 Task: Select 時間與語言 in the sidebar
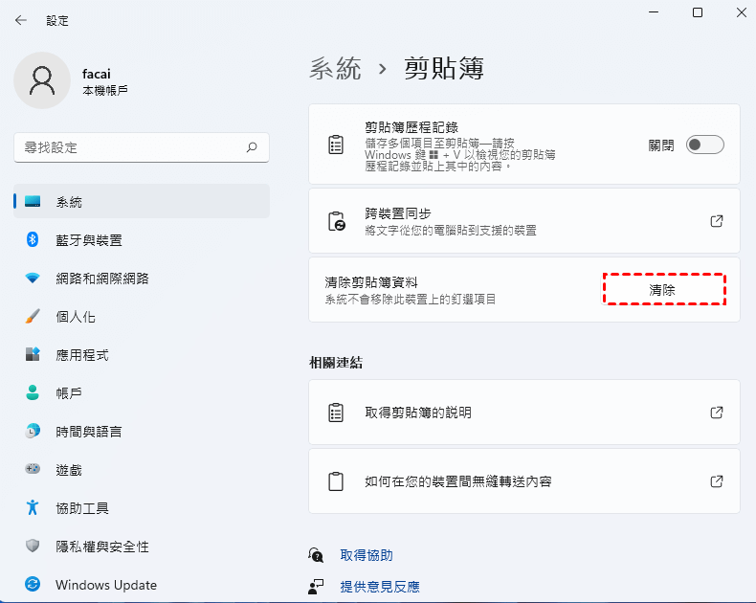[88, 432]
